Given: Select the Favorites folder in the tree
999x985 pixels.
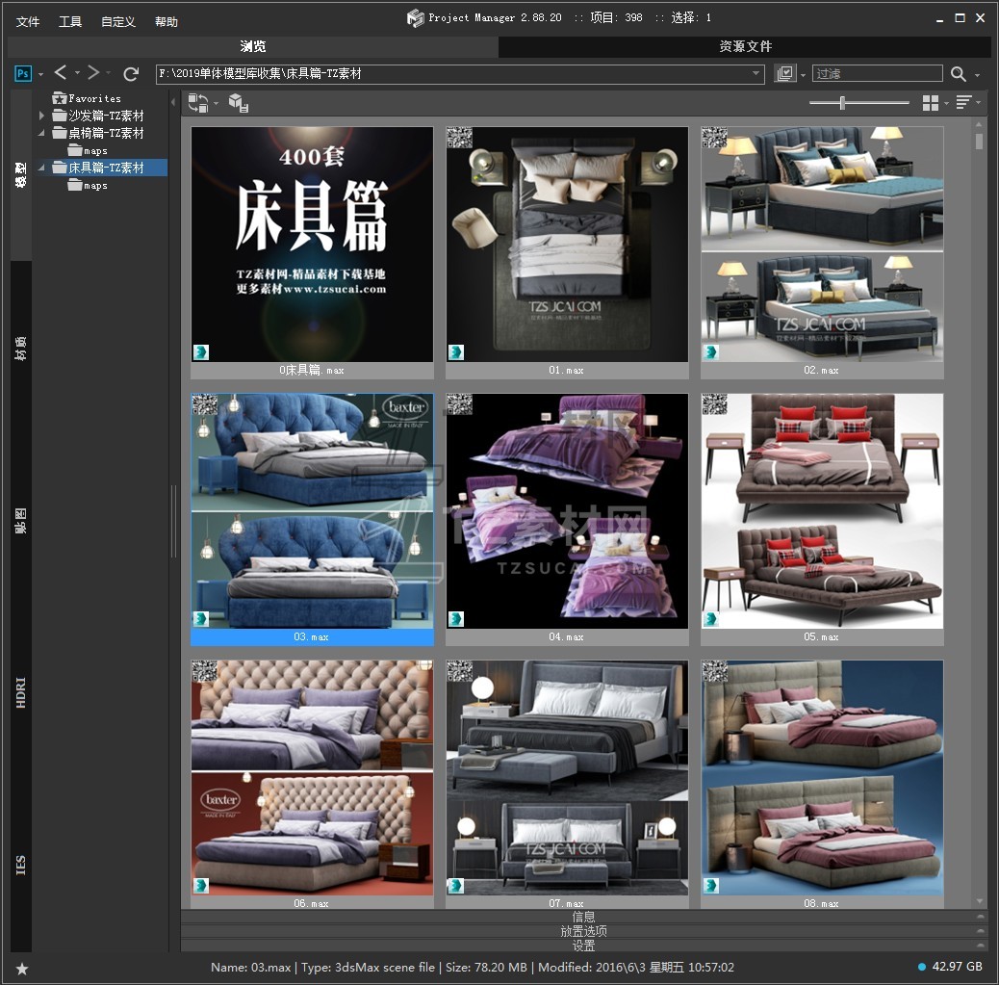Looking at the screenshot, I should [x=93, y=98].
